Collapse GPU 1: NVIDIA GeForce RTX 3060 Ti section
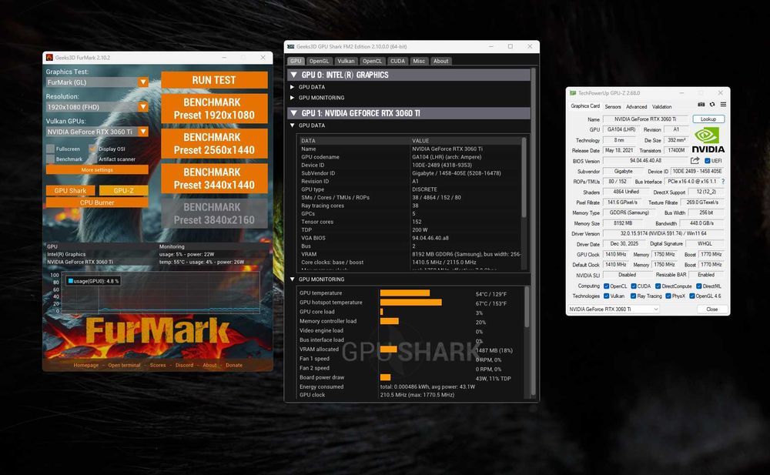Image resolution: width=770 pixels, height=475 pixels. (293, 113)
